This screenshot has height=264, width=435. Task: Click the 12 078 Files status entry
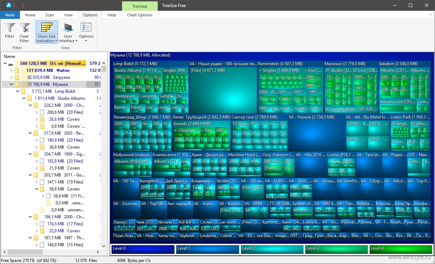(86, 260)
